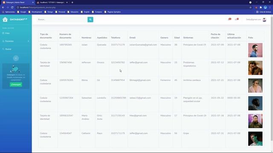Screen dimensions: 273x153
Task: Click the browser forward arrow
Action: pos(8,8)
